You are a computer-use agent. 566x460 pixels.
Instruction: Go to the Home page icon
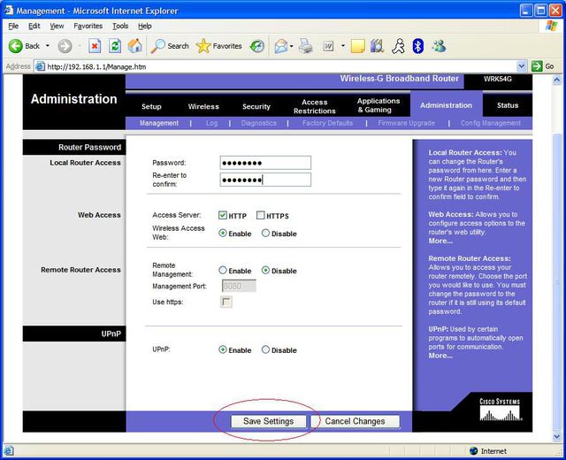click(135, 46)
